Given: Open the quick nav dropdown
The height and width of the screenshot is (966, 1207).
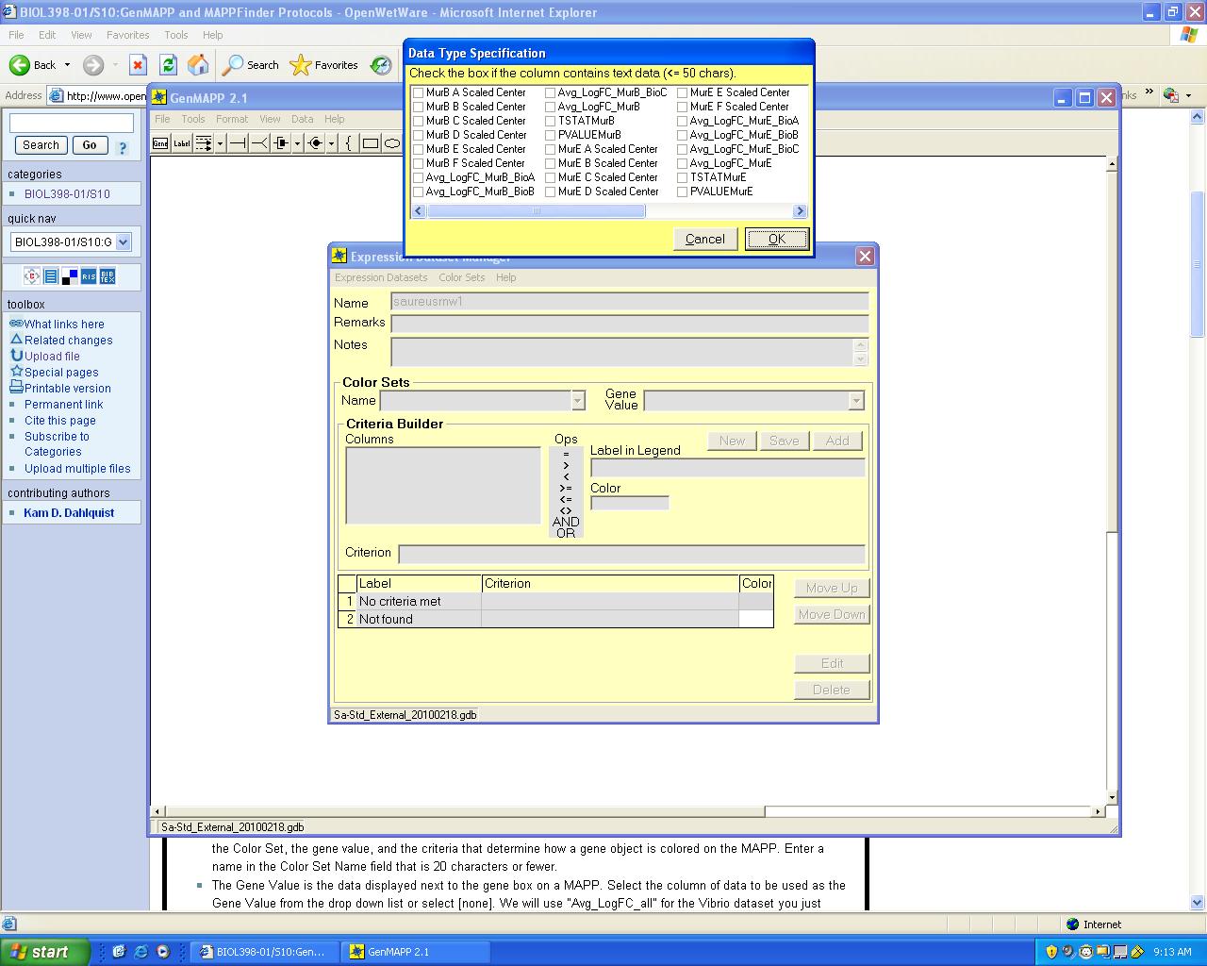Looking at the screenshot, I should click(123, 242).
